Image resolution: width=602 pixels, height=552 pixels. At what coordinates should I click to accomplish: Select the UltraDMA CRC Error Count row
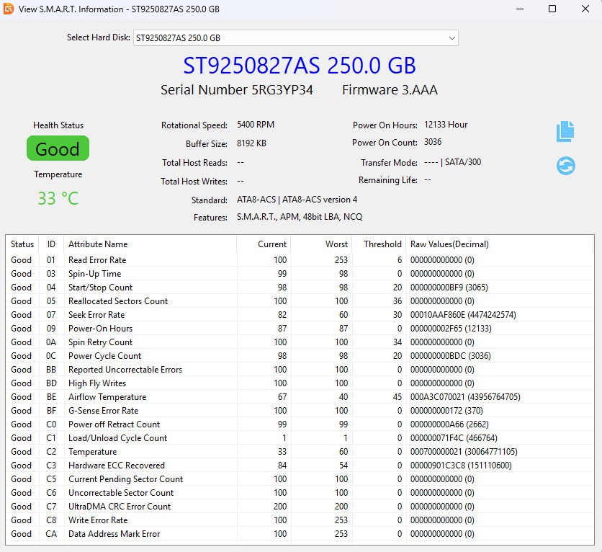[x=300, y=507]
